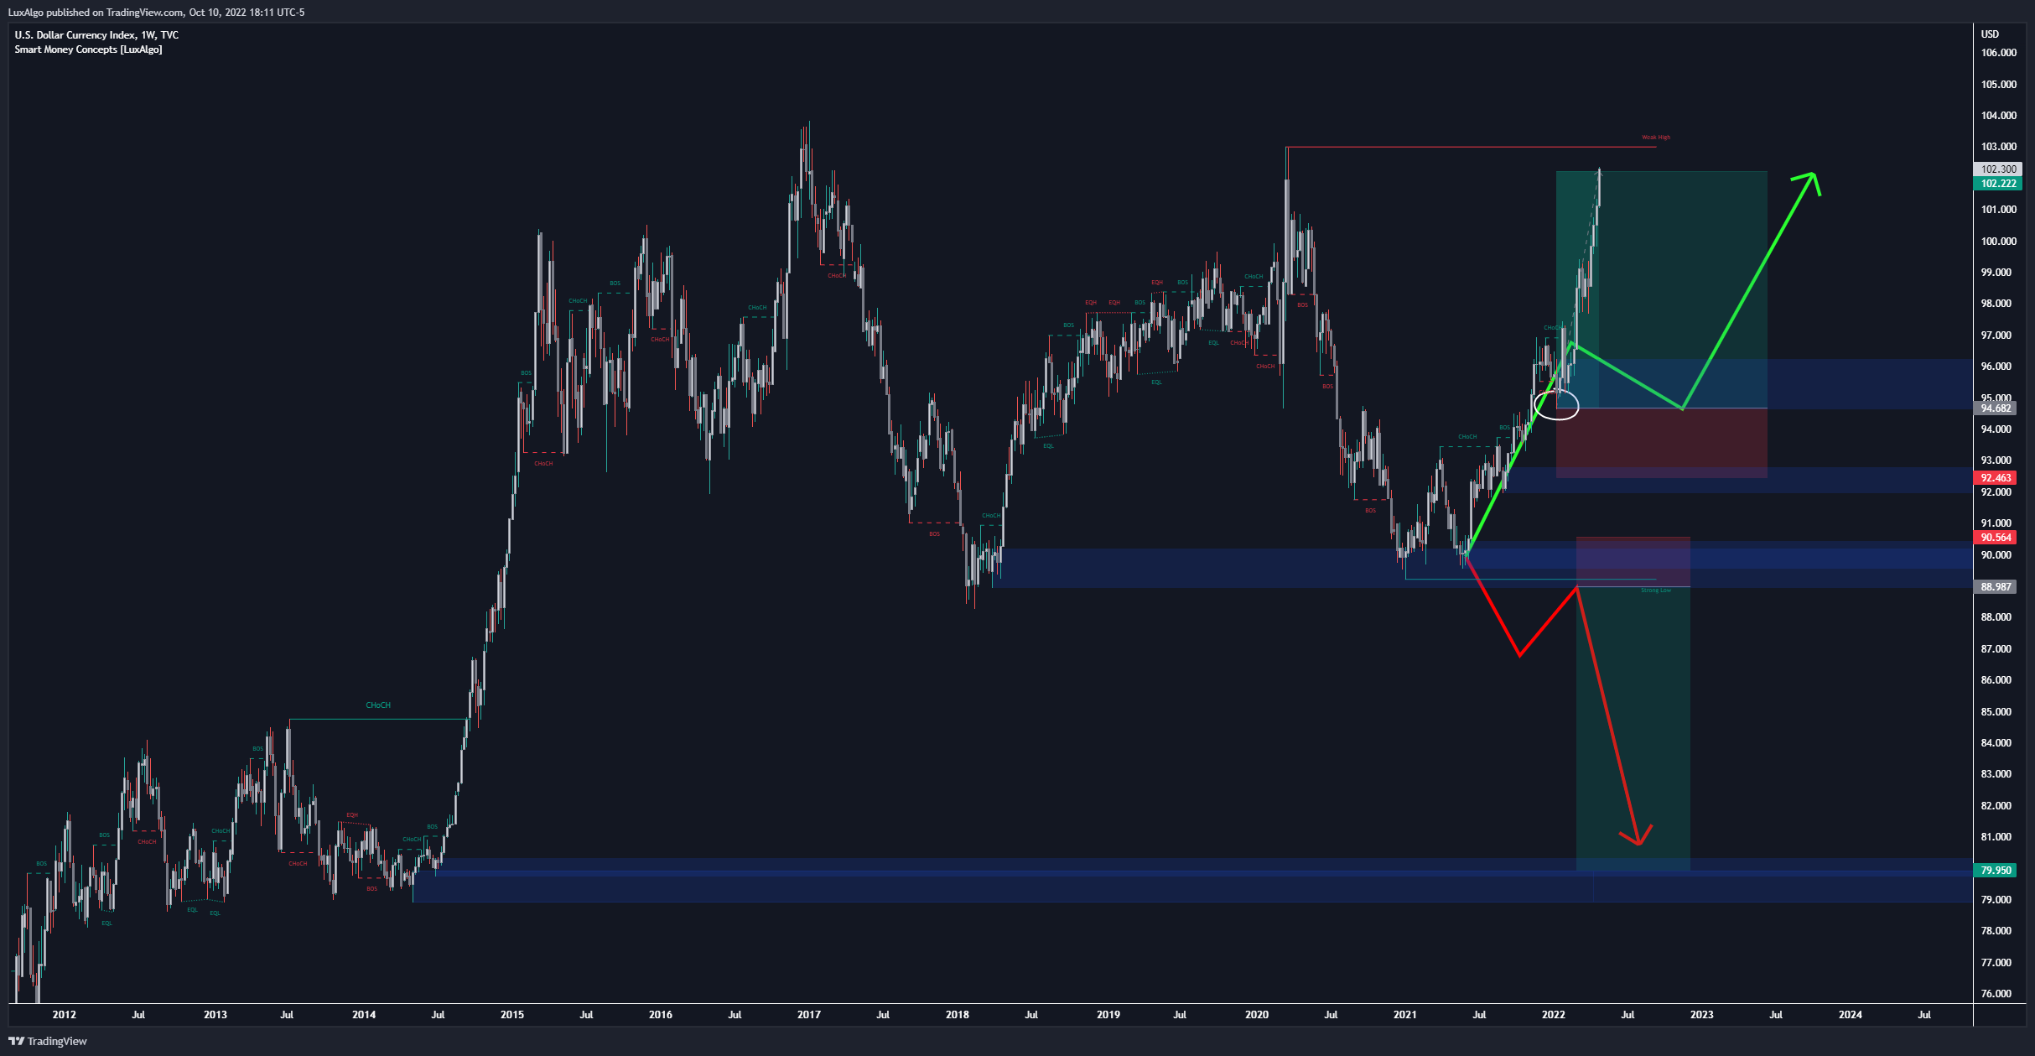
Task: Click the 87.000 price axis label
Action: pyautogui.click(x=1996, y=649)
